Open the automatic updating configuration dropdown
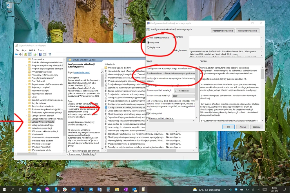 click(x=171, y=73)
